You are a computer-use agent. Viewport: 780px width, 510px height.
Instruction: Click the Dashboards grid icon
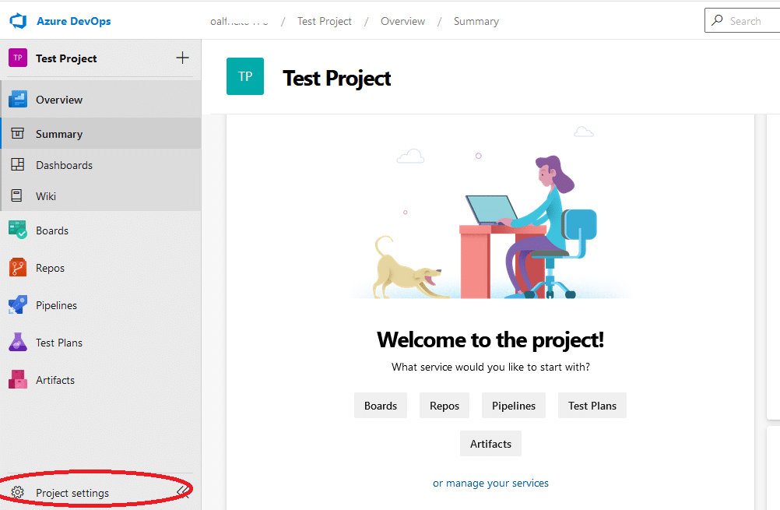[x=17, y=165]
